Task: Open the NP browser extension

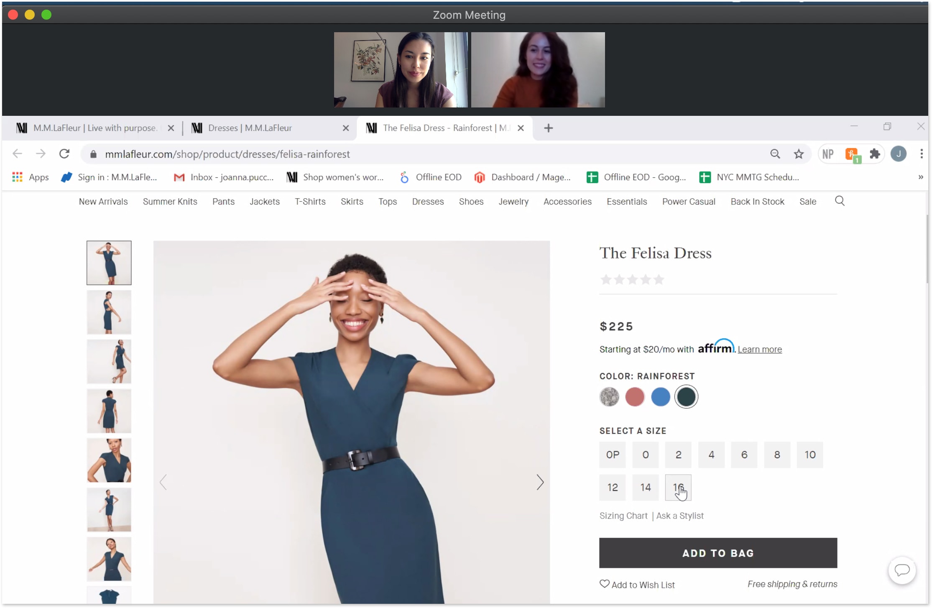Action: (x=828, y=154)
